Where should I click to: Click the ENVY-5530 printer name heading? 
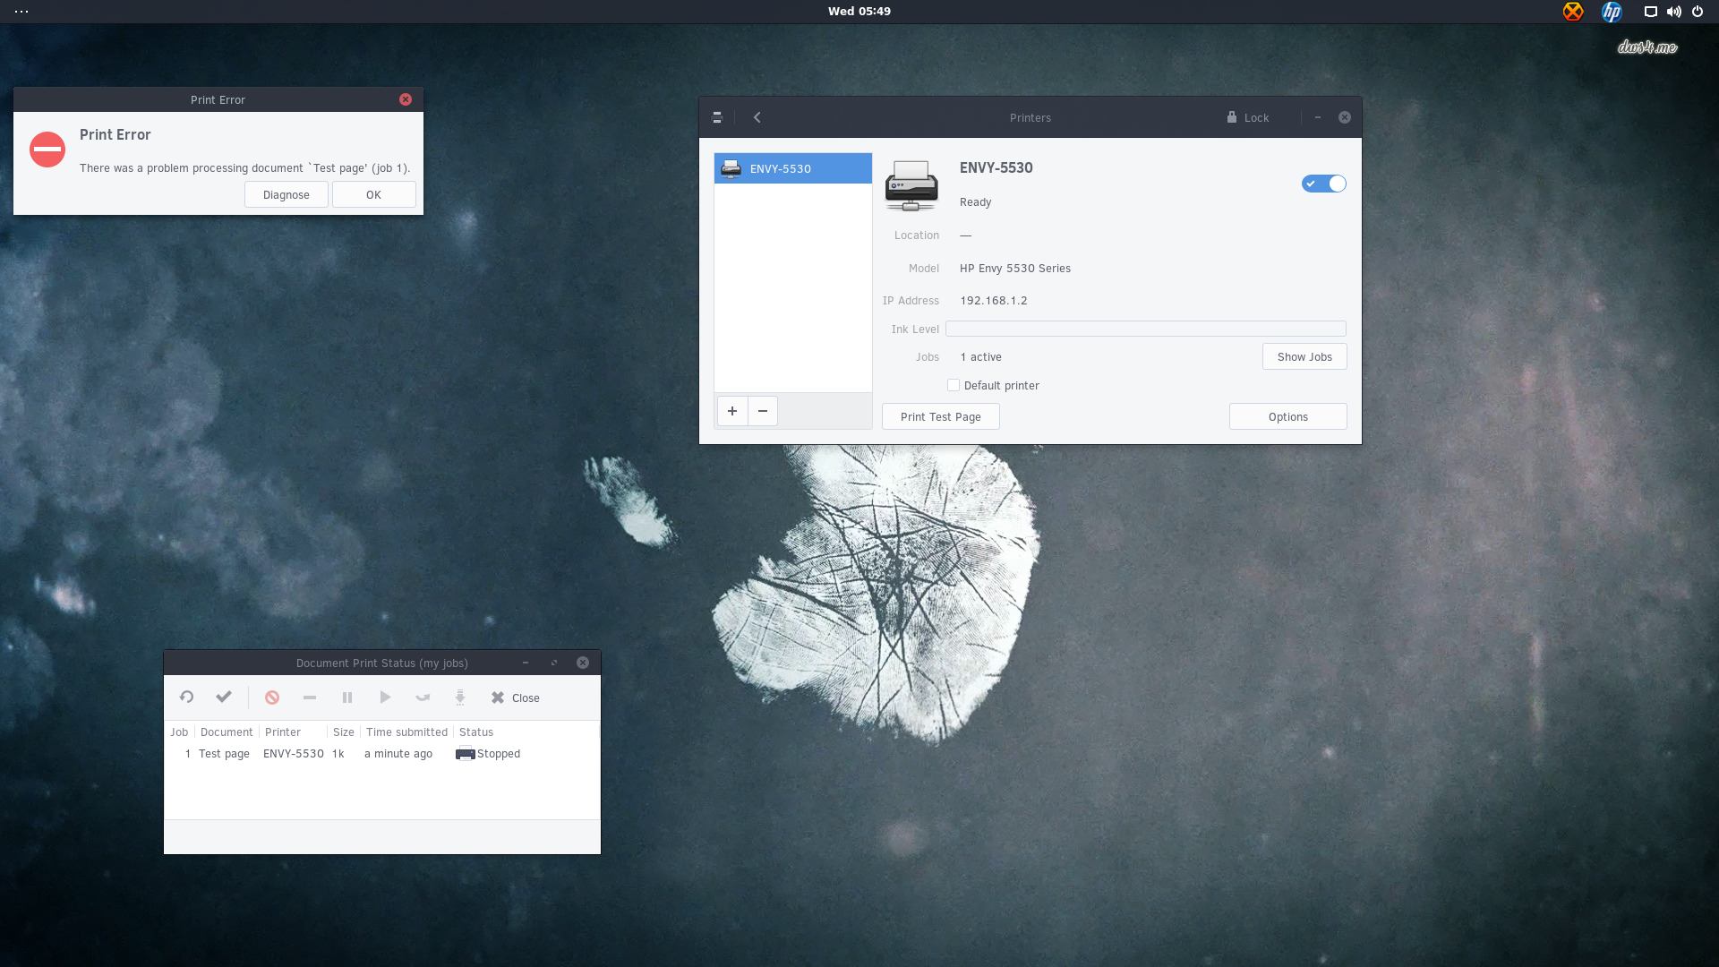point(996,167)
